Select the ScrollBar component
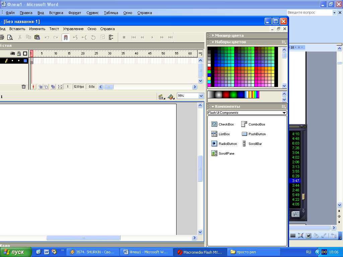 [252, 144]
